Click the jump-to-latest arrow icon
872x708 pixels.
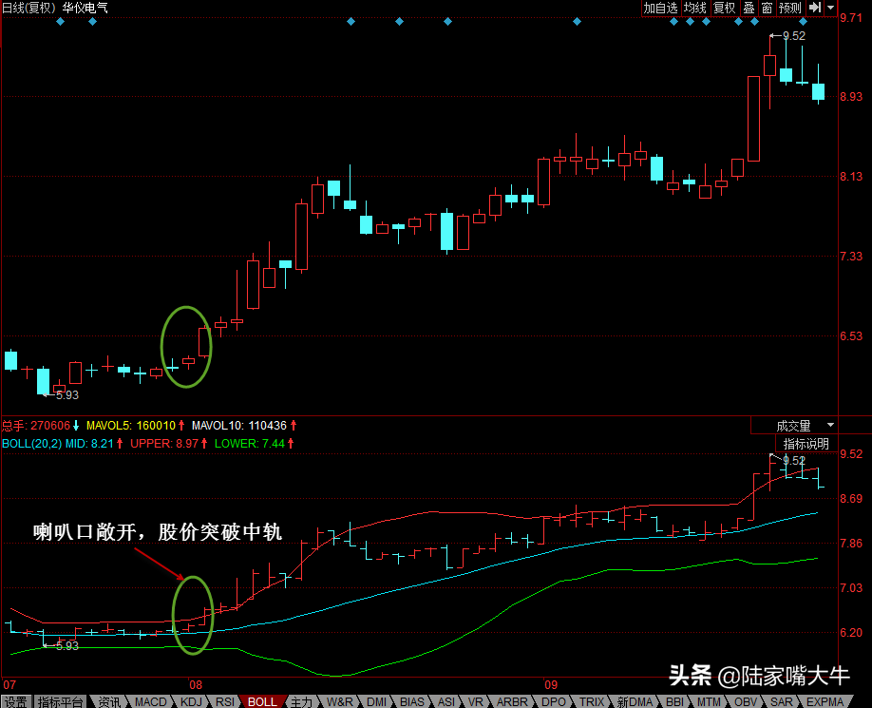(x=815, y=8)
